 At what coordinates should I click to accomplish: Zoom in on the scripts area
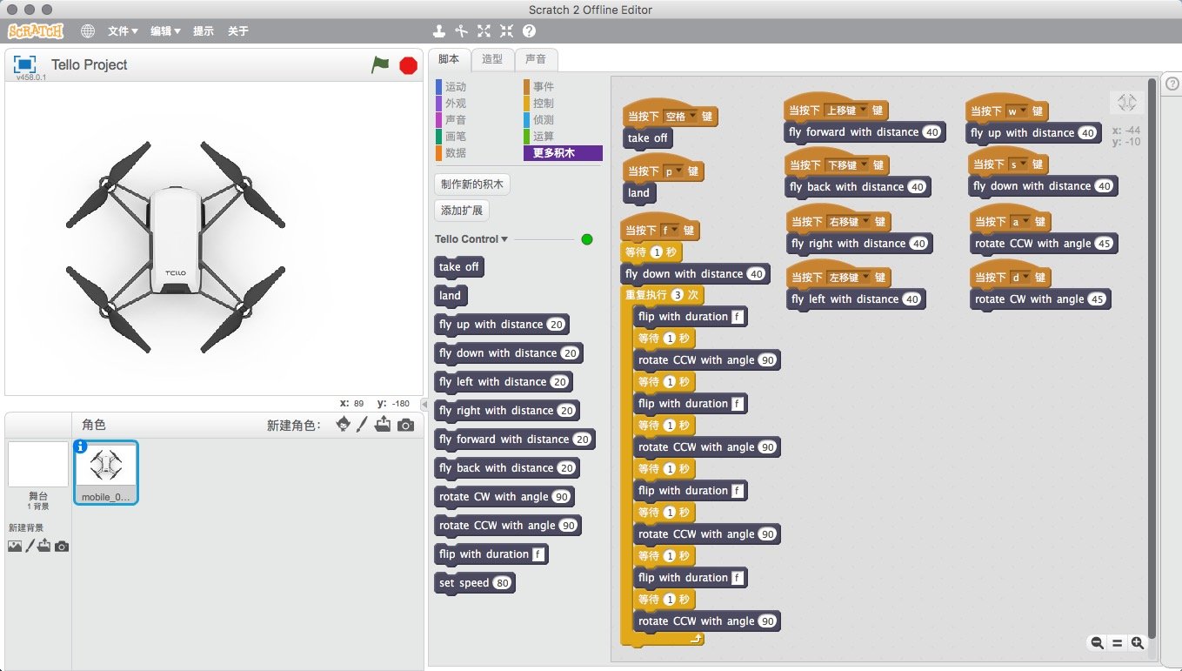[x=1138, y=643]
